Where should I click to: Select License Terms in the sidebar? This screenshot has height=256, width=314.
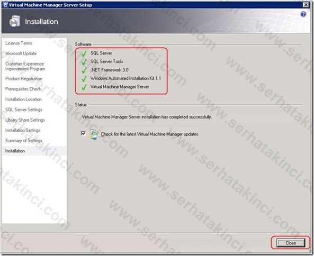pyautogui.click(x=19, y=43)
